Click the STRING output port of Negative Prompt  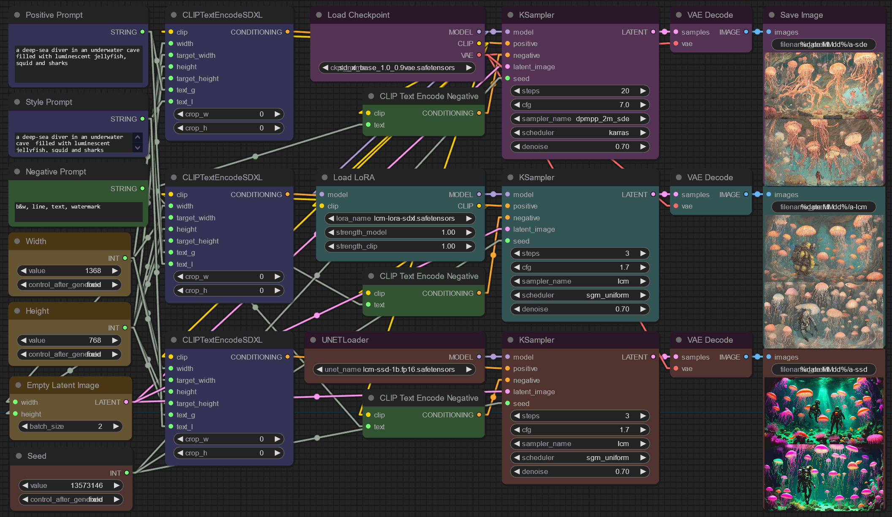(143, 189)
